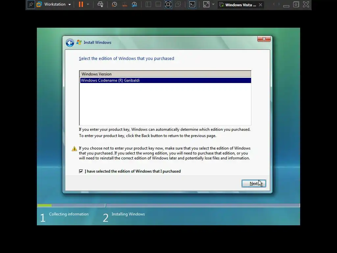Pin the VMware fullscreen toolbar
This screenshot has width=337, height=253.
[31, 5]
